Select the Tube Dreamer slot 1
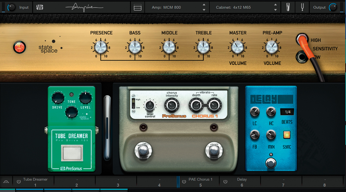The width and height of the screenshot is (346, 192). pyautogui.click(x=33, y=182)
